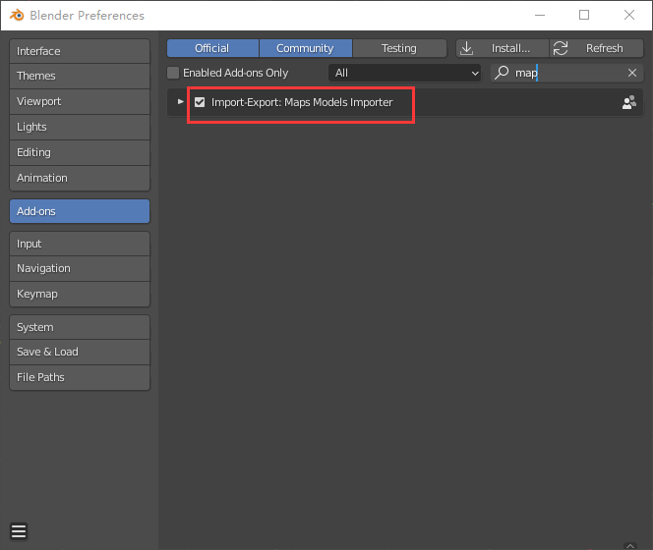Open the System preferences section

[x=80, y=327]
